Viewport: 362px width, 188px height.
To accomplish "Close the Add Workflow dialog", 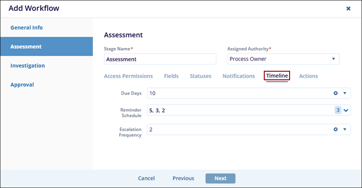I will coord(348,9).
